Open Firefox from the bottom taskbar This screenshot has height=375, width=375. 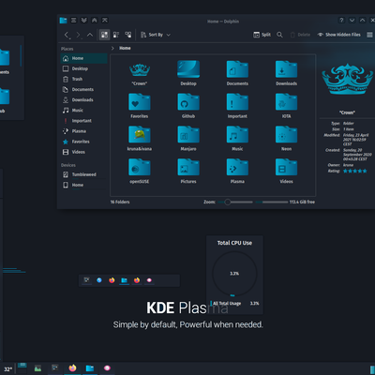[x=72, y=368]
